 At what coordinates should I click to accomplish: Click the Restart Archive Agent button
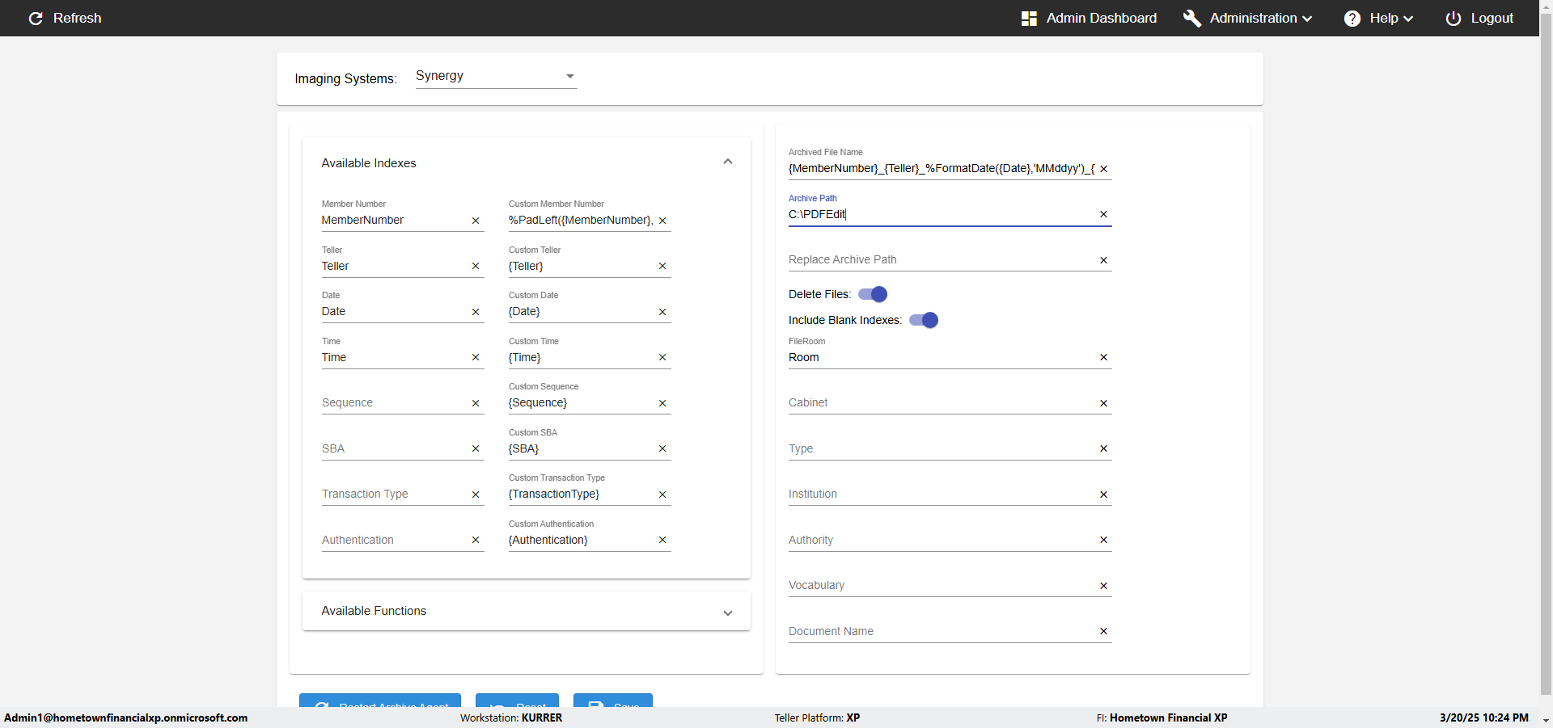tap(380, 701)
